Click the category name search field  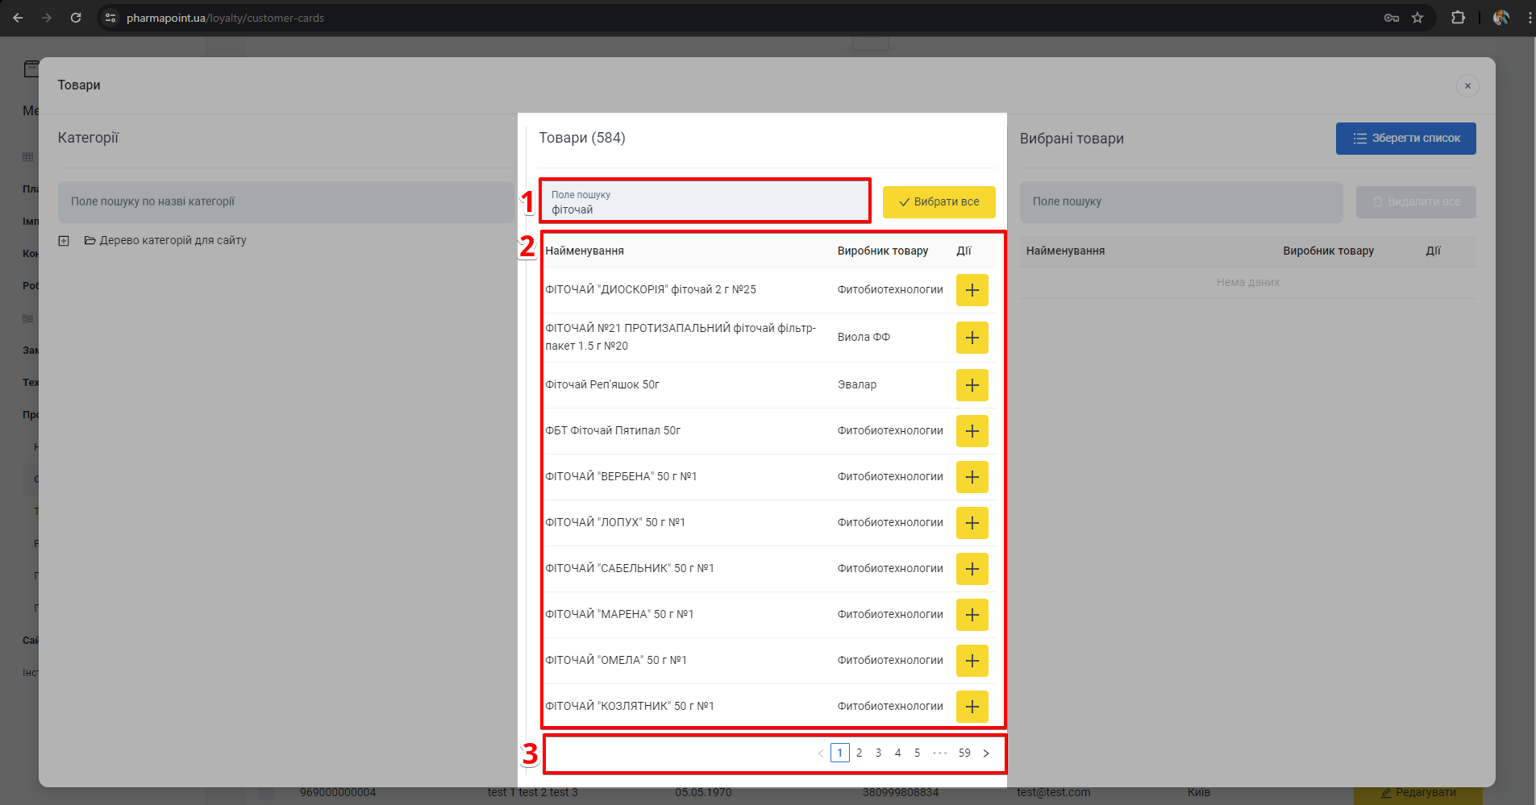(285, 202)
